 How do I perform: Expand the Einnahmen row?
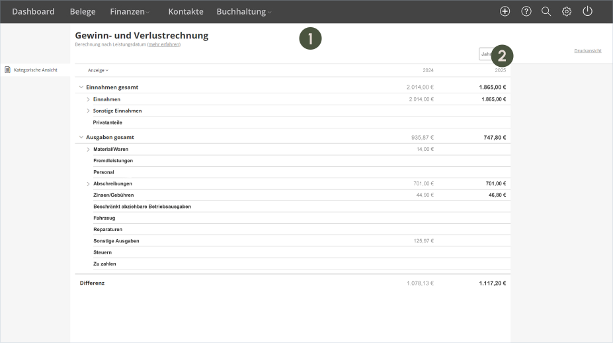[x=88, y=99]
